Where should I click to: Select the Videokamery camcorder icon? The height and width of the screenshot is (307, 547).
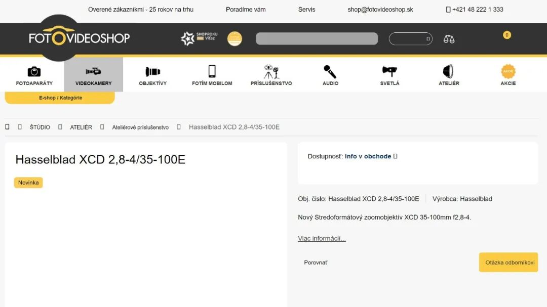93,71
